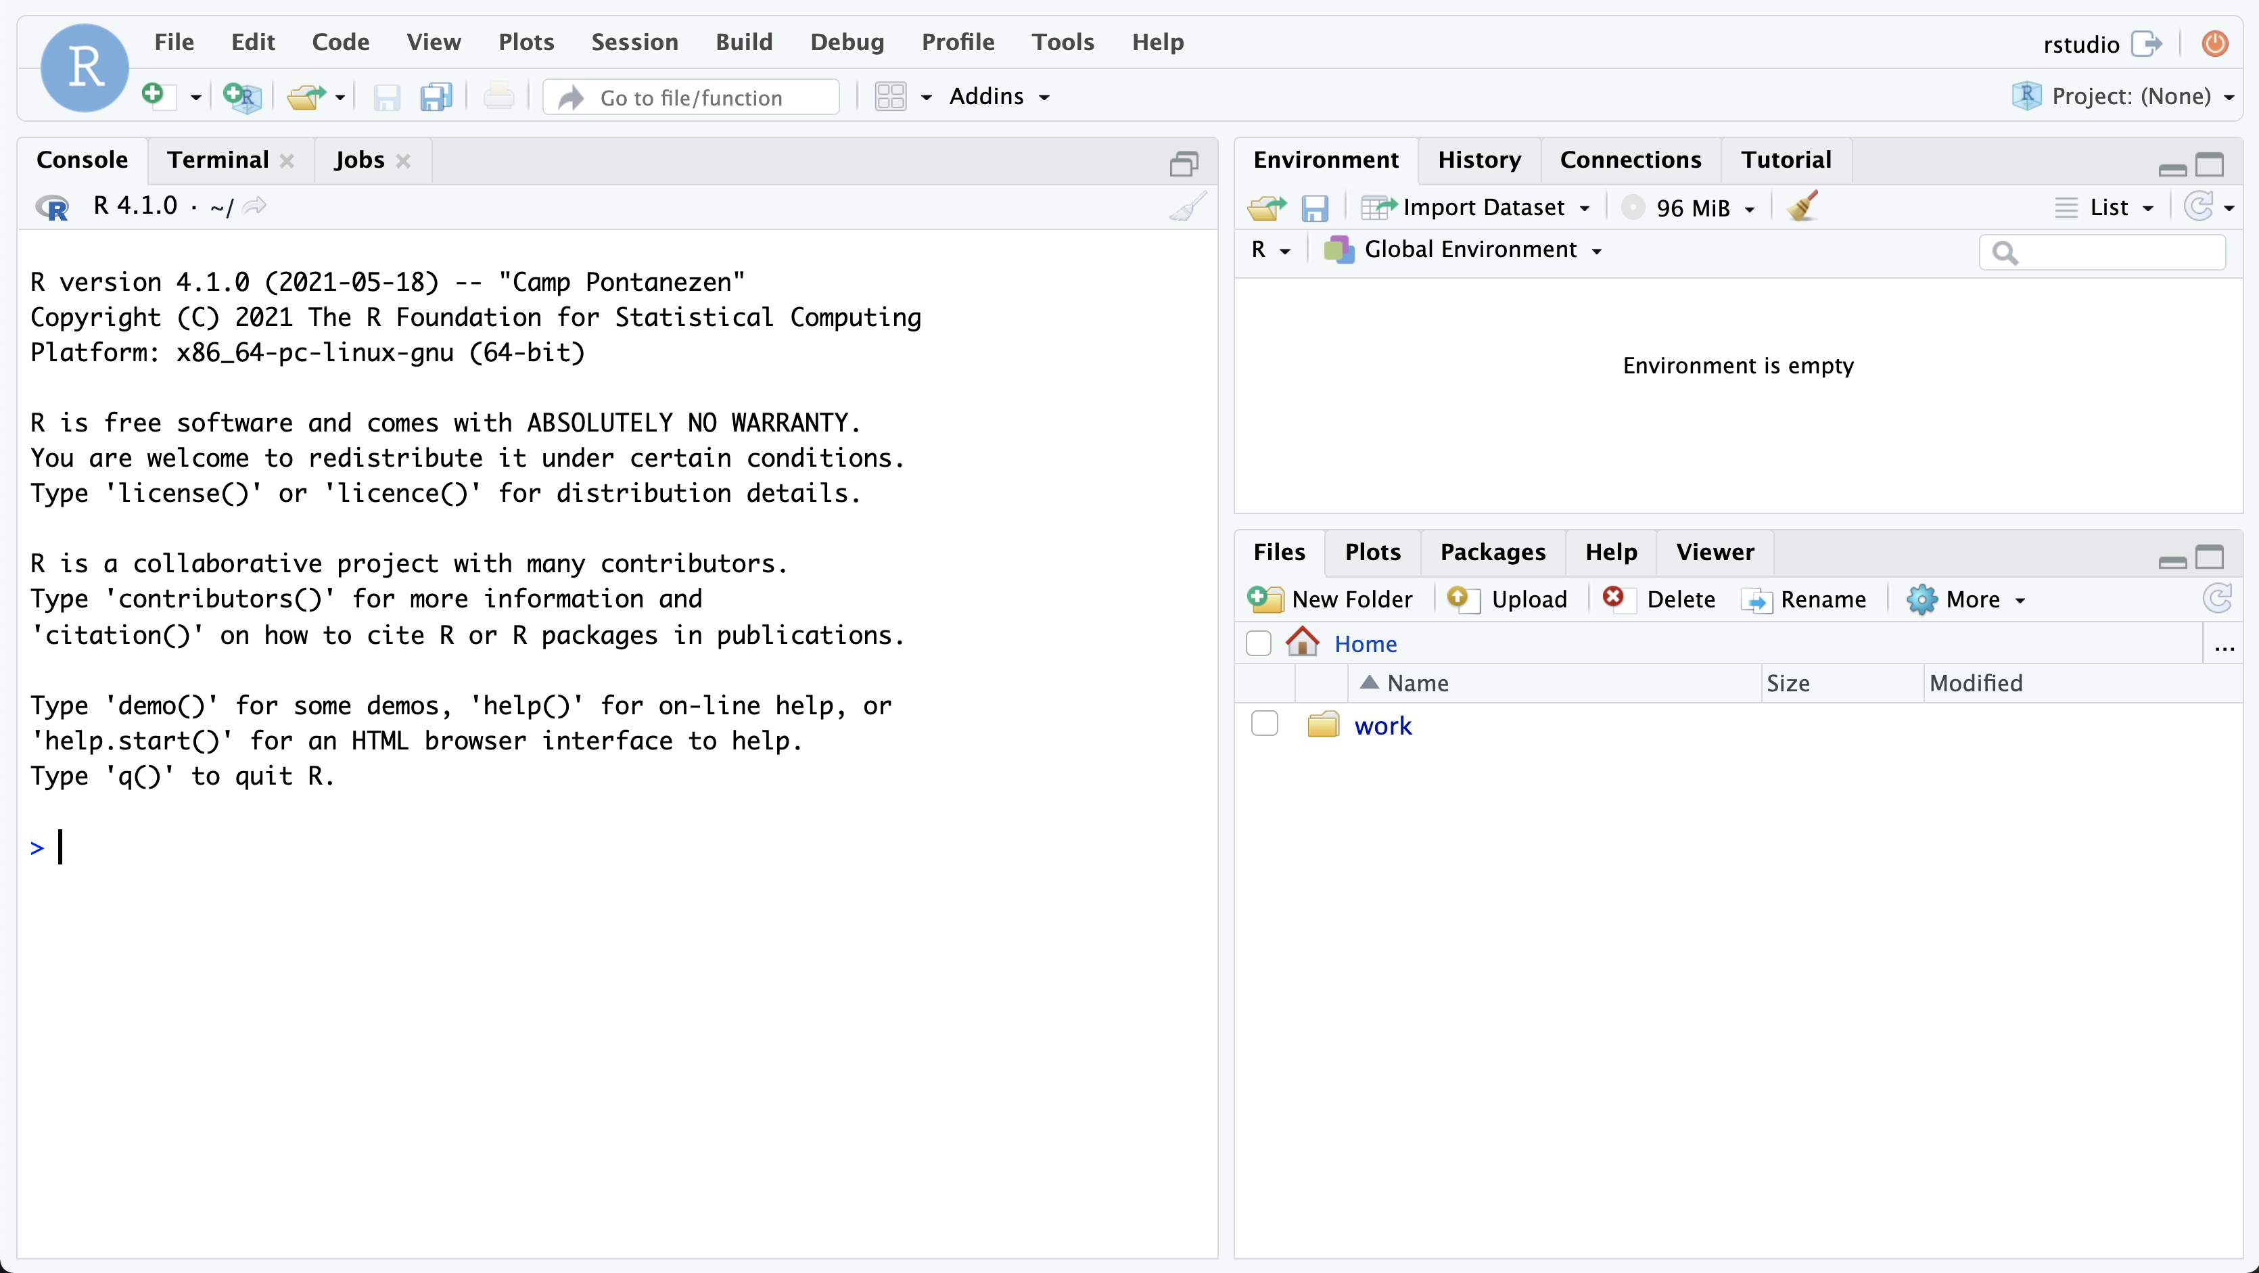
Task: Click the Open File folder icon
Action: 306,97
